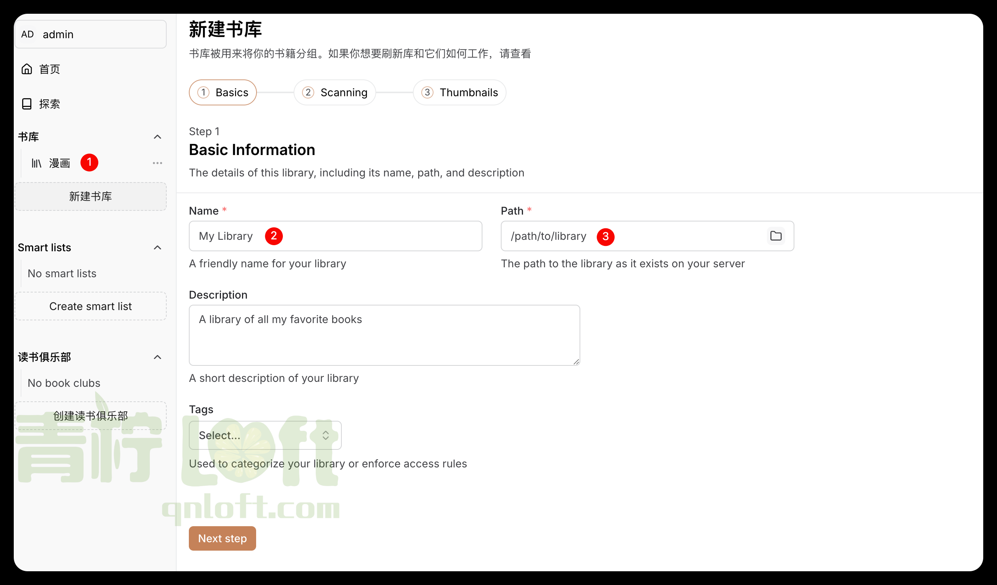
Task: Collapse the Smart lists section
Action: tap(158, 247)
